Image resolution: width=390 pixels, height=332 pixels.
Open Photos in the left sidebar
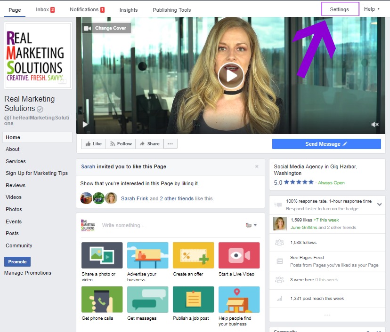coord(14,209)
